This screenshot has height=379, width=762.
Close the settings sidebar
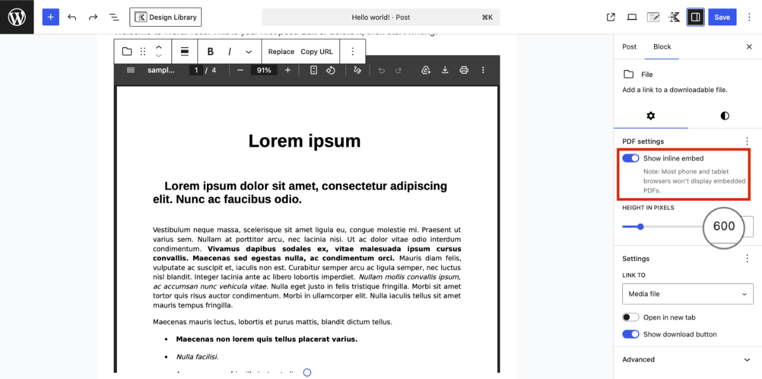click(x=749, y=47)
